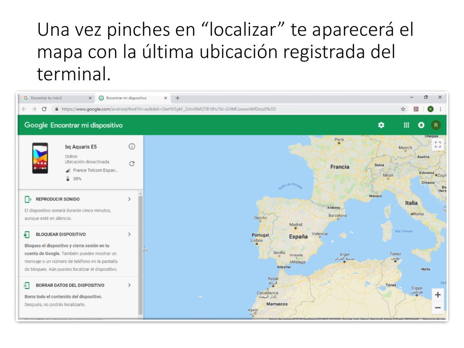The height and width of the screenshot is (348, 464).
Task: Click the Ubicación desactivada status text
Action: click(87, 162)
